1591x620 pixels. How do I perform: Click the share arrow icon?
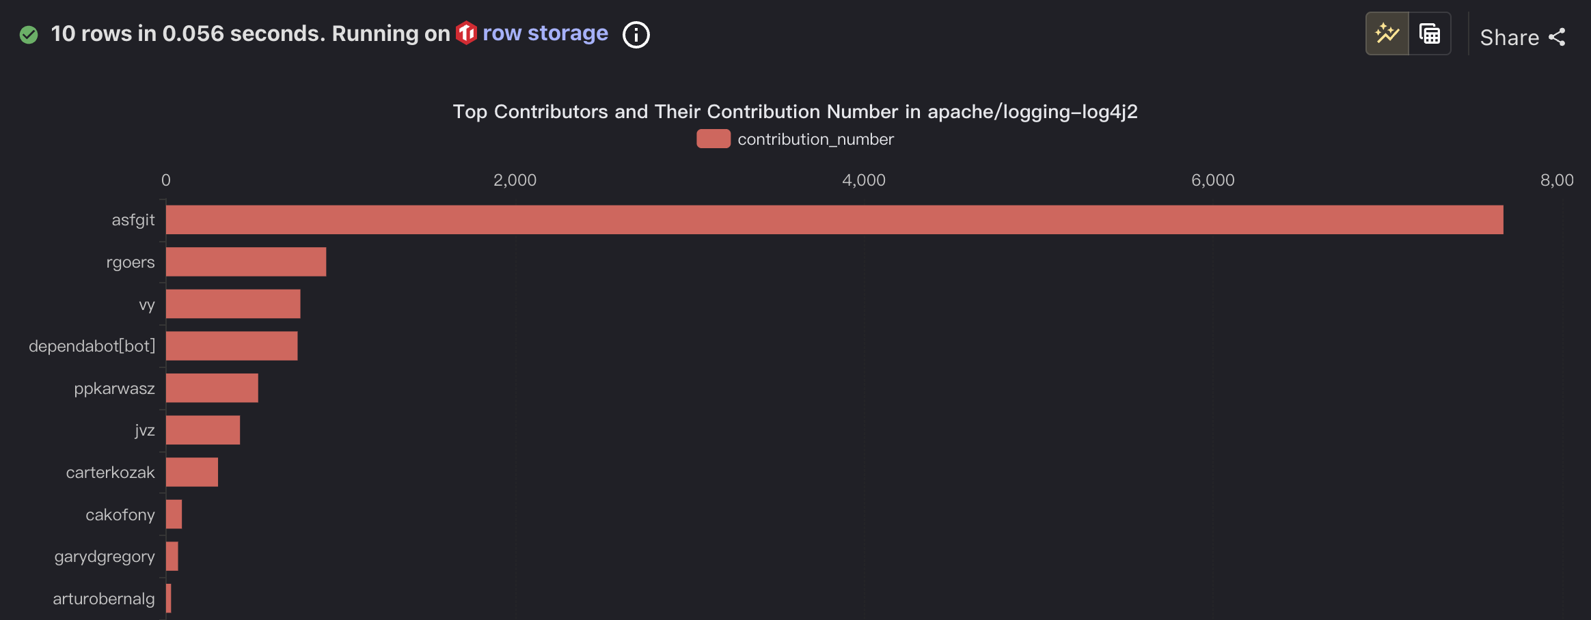point(1558,37)
